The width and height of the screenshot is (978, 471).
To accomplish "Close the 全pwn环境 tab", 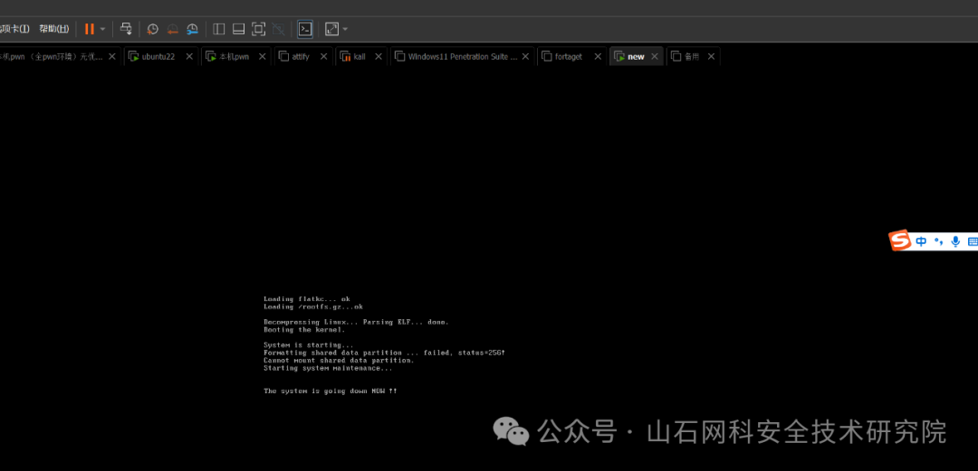I will point(112,57).
